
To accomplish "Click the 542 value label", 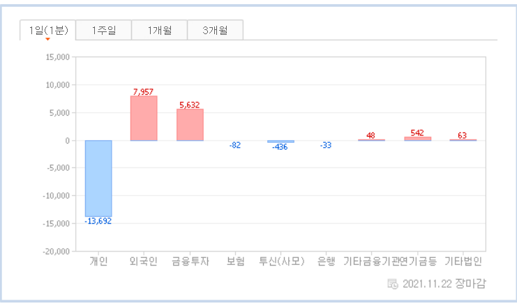I will click(x=417, y=132).
